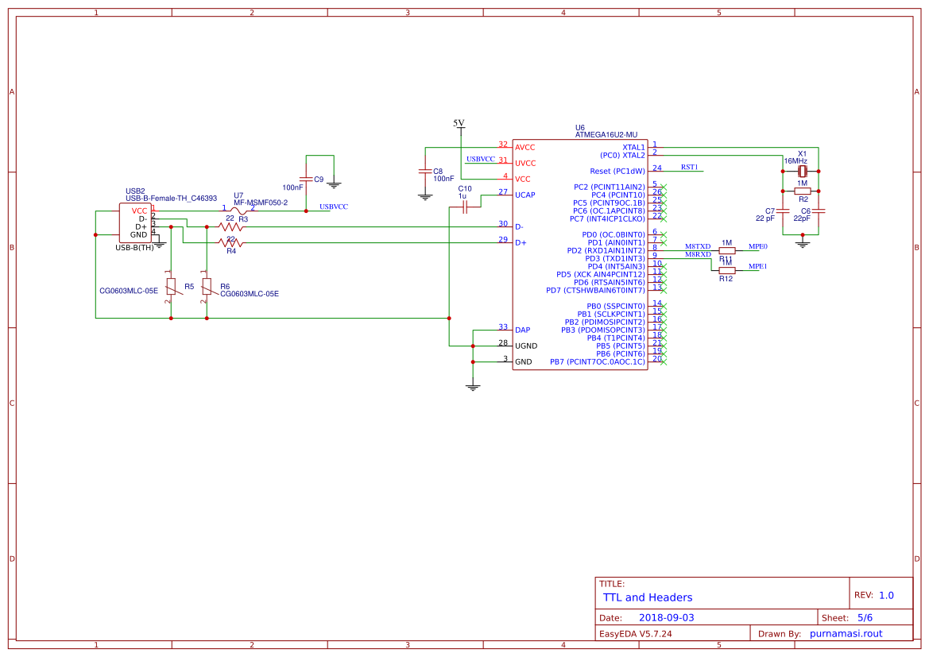Toggle the no-connect marker on pin PC2

[x=664, y=186]
